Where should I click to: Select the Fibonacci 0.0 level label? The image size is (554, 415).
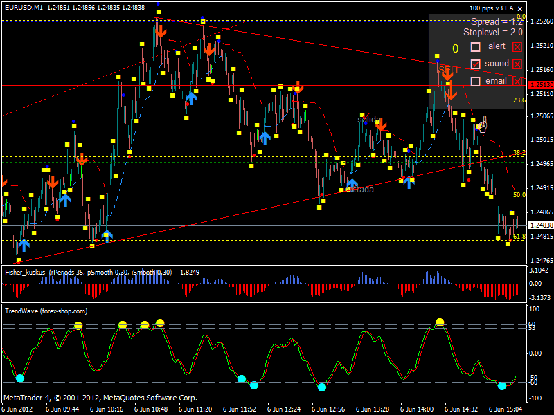(x=521, y=16)
